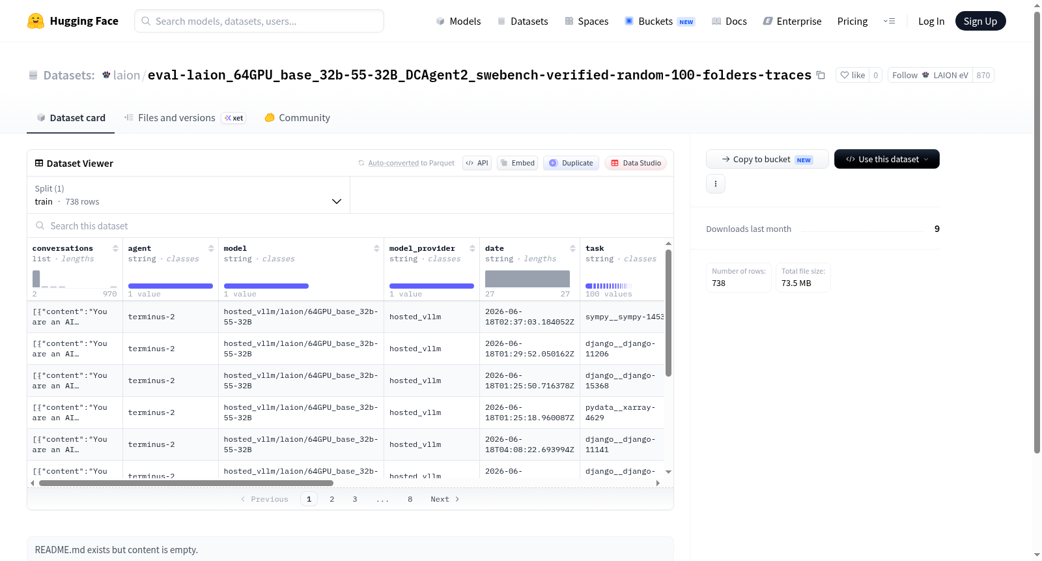Click the django__django-15368 task cell
This screenshot has height=561, width=1042.
point(621,381)
